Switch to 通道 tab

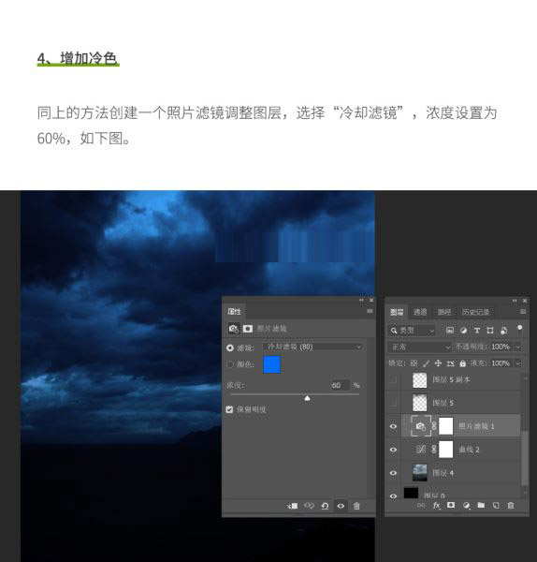[x=420, y=312]
